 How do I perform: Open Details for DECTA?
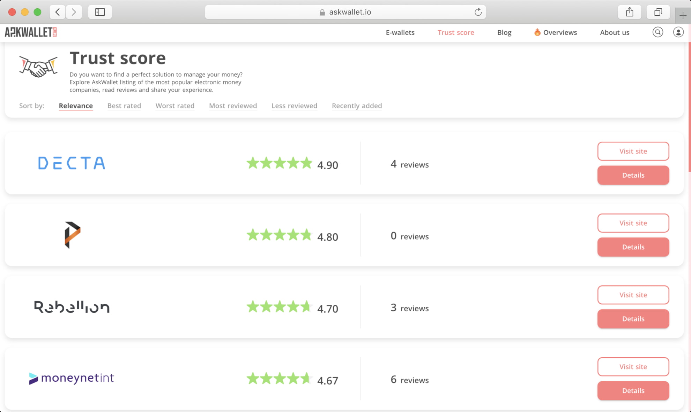[x=633, y=175]
